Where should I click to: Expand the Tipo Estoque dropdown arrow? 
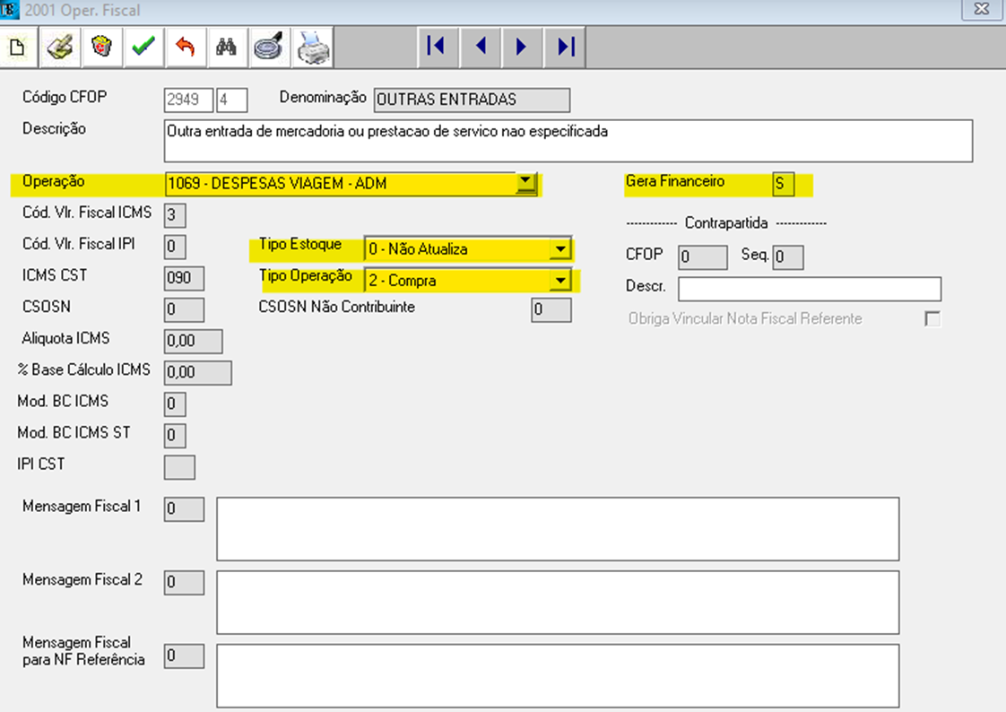[560, 249]
